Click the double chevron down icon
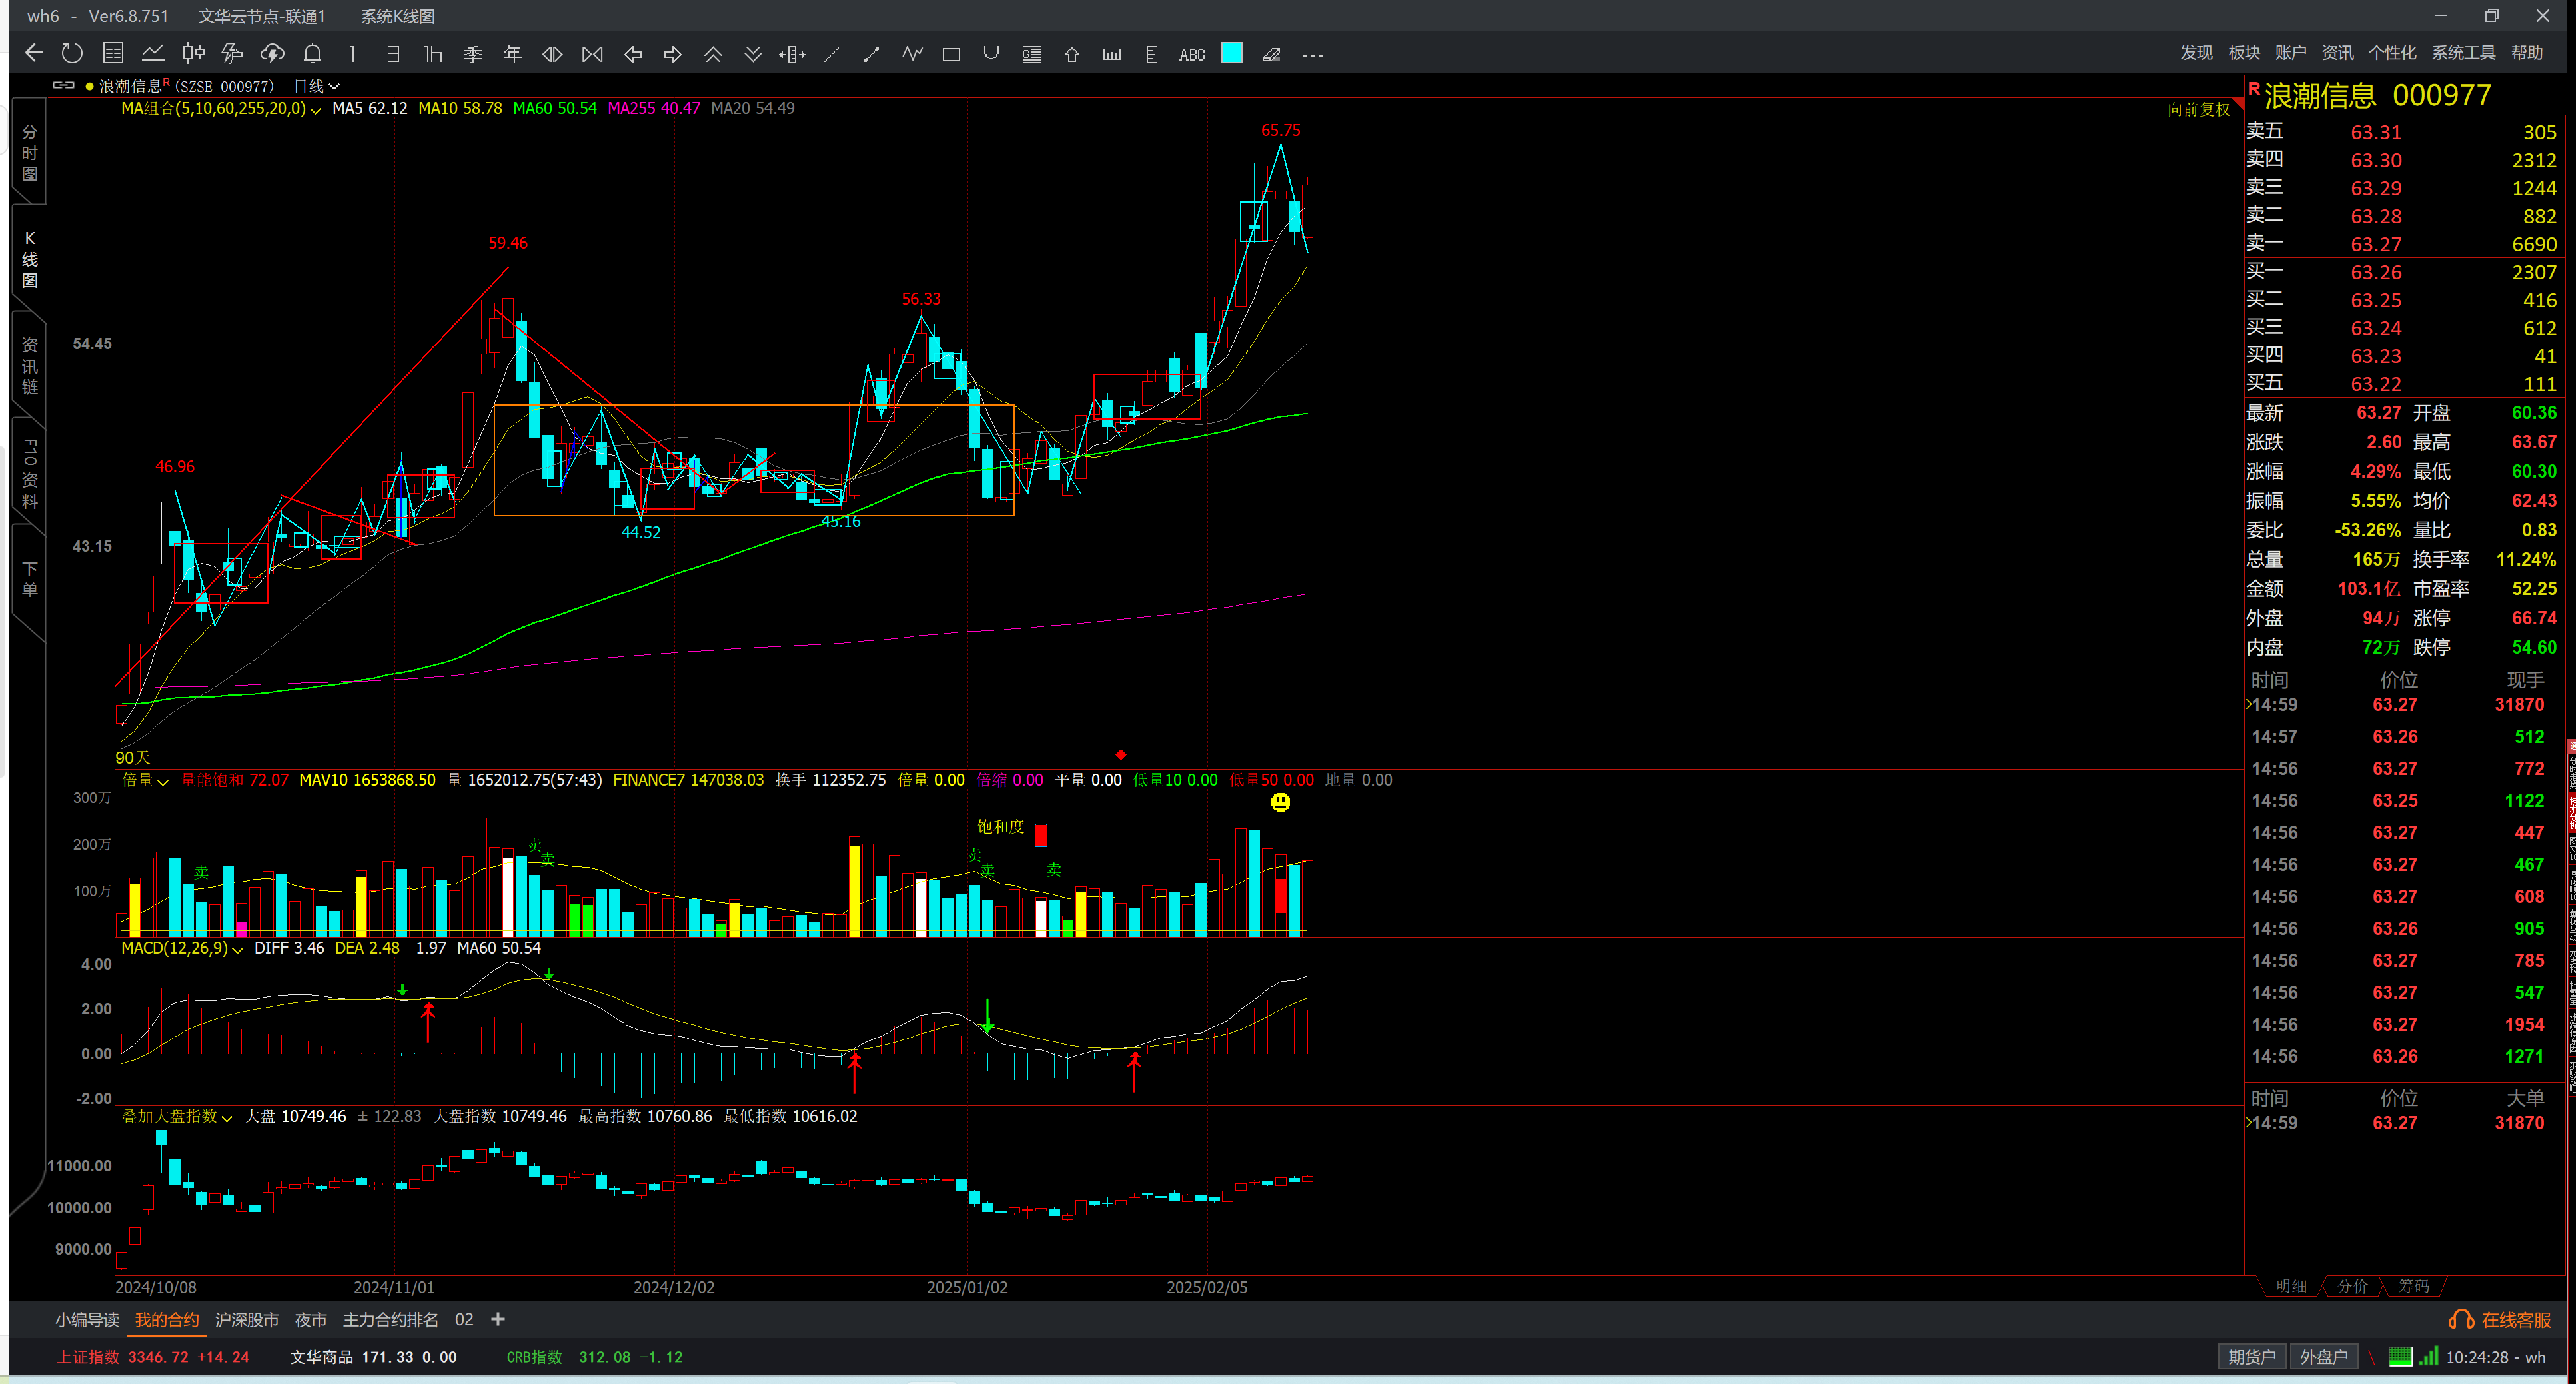This screenshot has height=1384, width=2576. (753, 54)
